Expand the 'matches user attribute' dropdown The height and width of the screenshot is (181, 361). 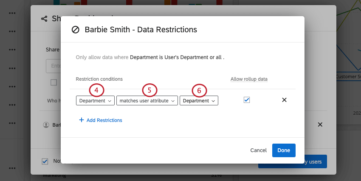click(x=147, y=101)
